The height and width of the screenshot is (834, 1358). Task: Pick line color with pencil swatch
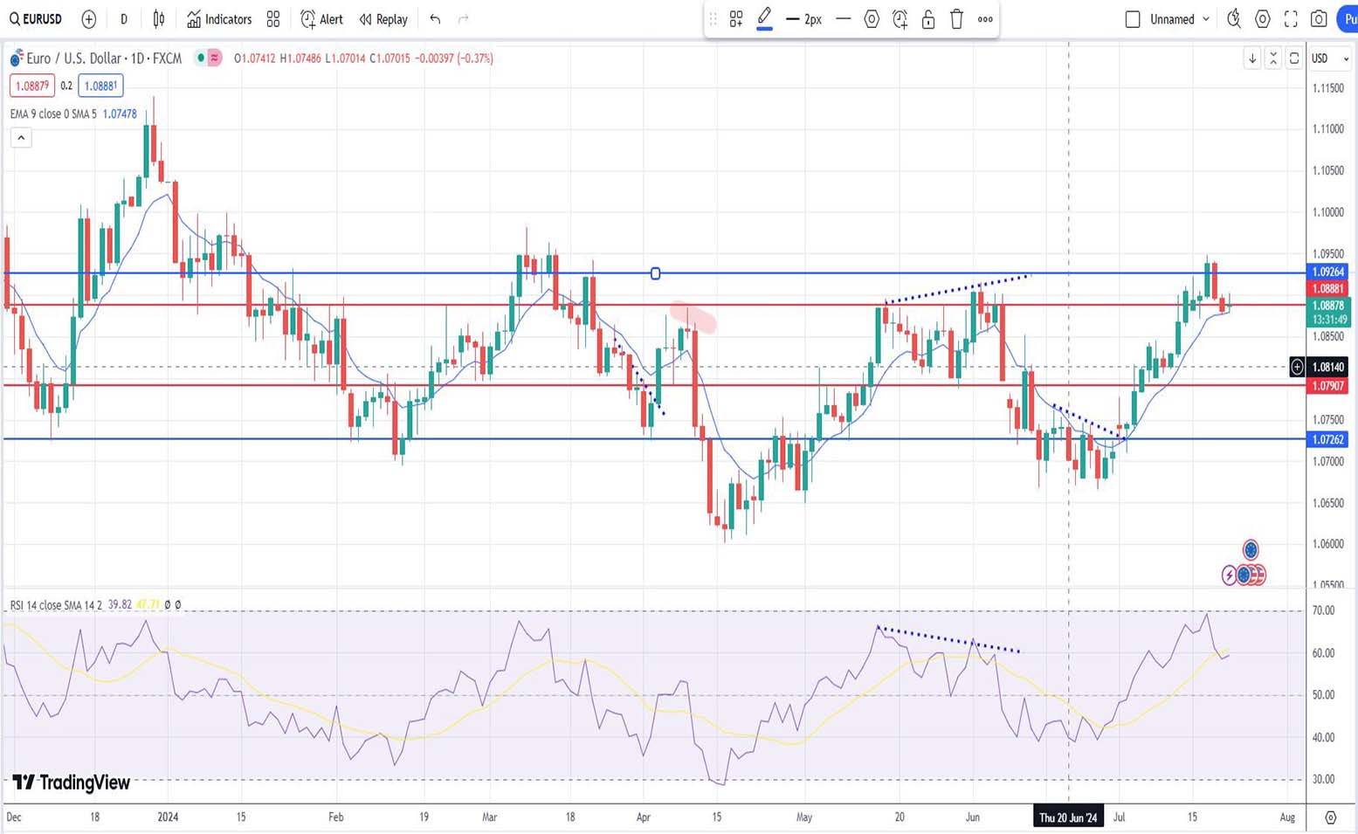pos(764,18)
